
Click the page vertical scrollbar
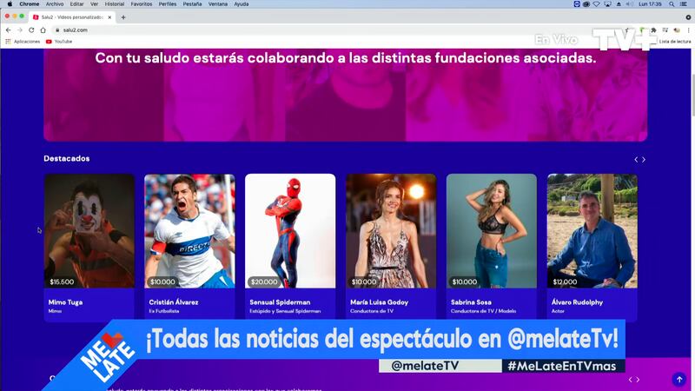point(692,96)
